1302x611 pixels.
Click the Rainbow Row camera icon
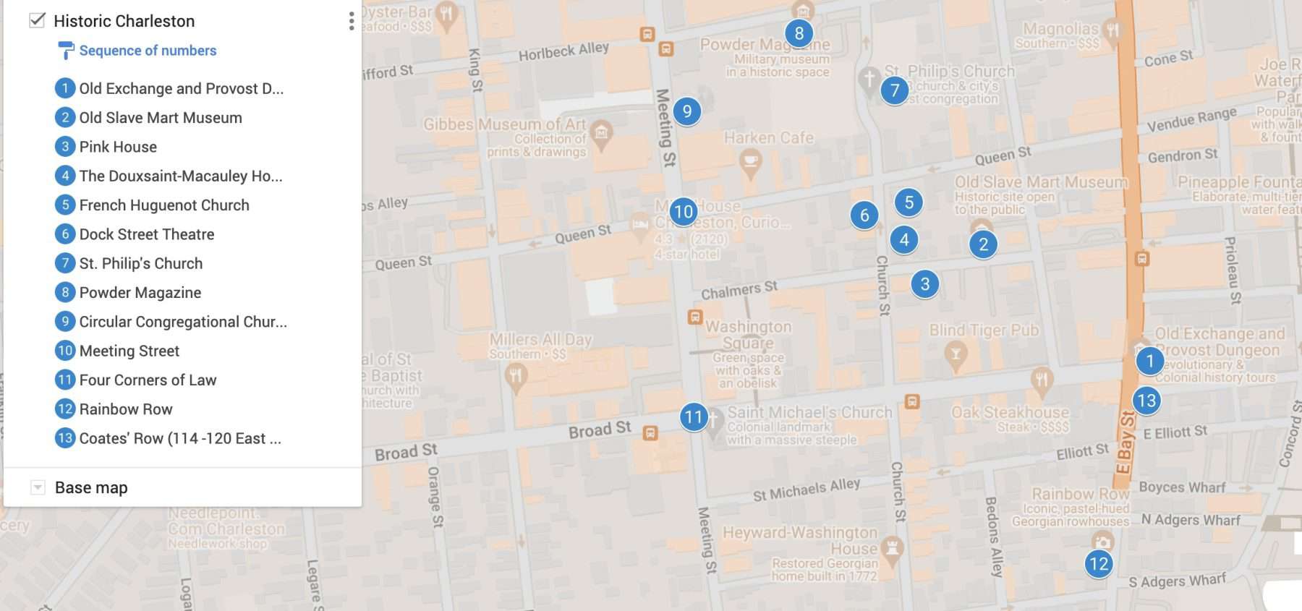(1102, 542)
